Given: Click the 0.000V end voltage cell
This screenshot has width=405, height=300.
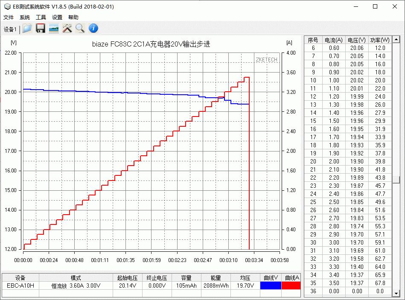Looking at the screenshot, I should coord(157,285).
